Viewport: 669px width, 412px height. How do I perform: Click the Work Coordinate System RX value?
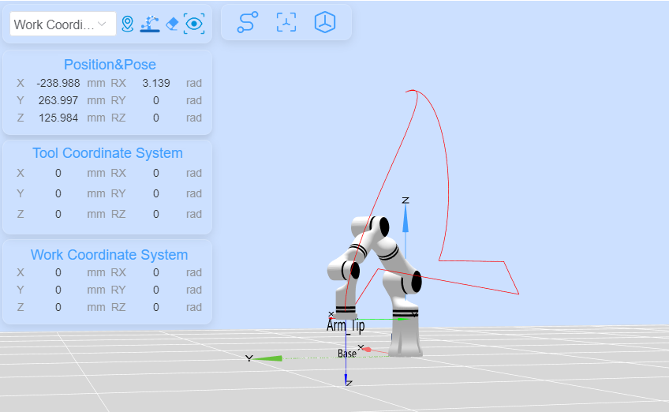pos(156,272)
